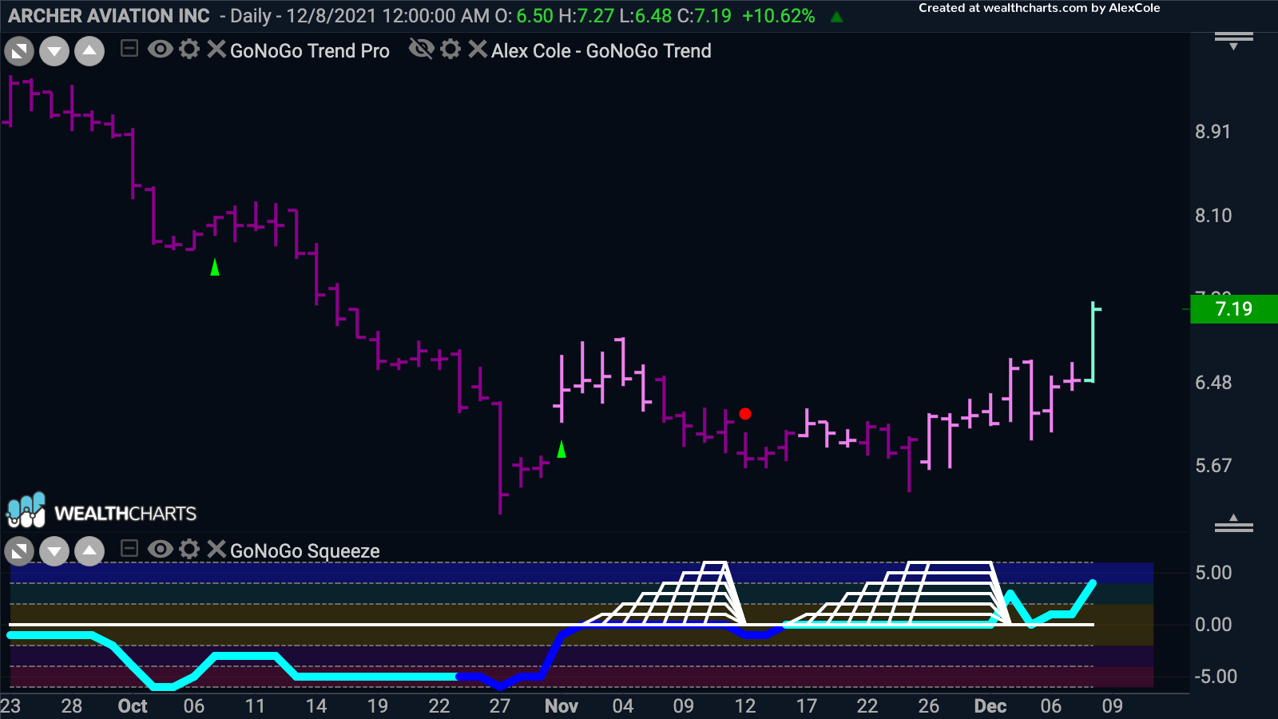Click the WealthCharts logo
The image size is (1278, 719).
point(101,511)
